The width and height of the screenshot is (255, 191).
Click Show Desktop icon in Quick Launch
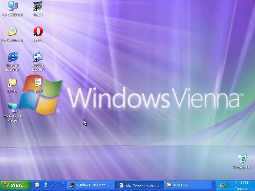46,185
